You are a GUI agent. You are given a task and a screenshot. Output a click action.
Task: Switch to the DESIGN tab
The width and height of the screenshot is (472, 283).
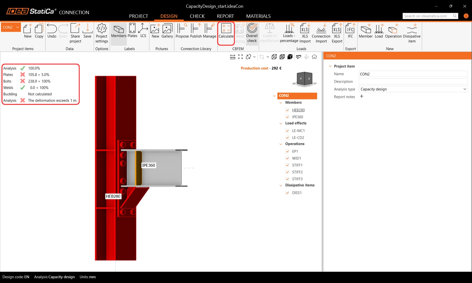pos(169,16)
